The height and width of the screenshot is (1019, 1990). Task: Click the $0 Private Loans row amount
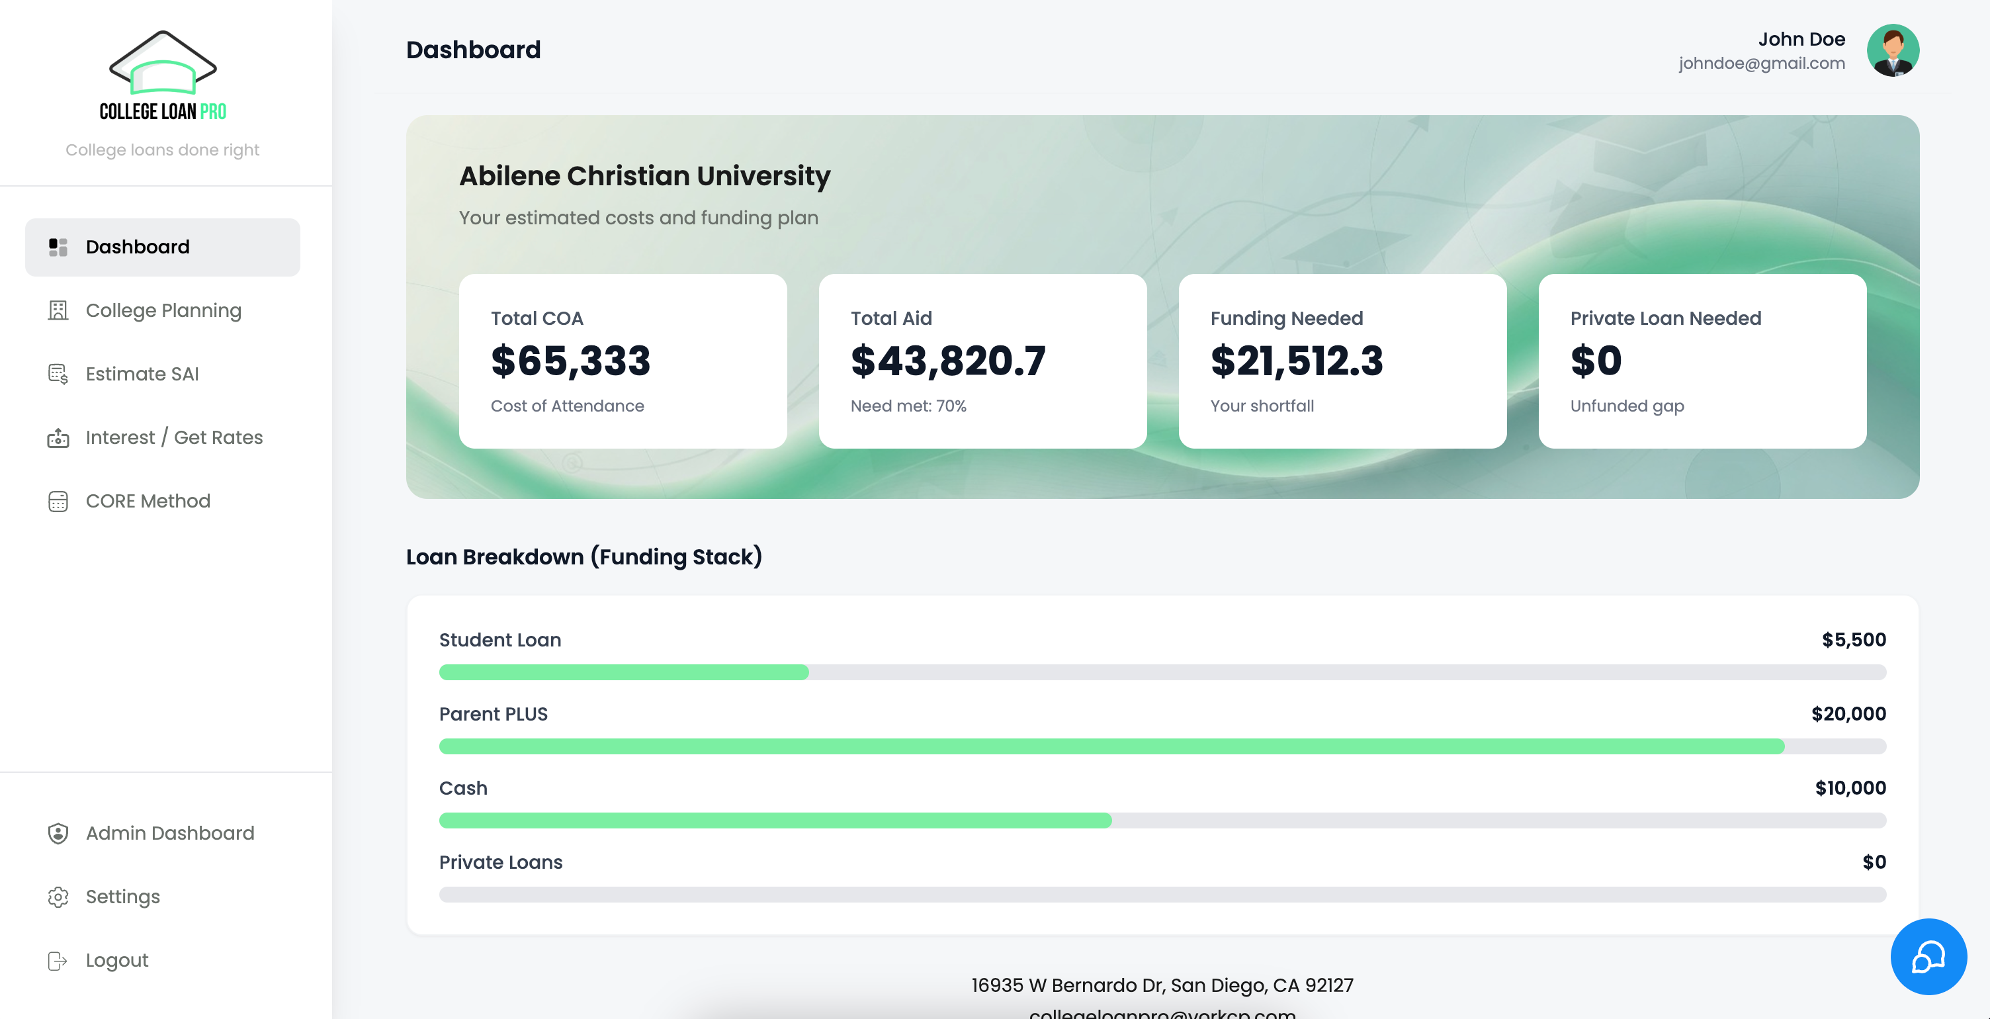pos(1874,862)
